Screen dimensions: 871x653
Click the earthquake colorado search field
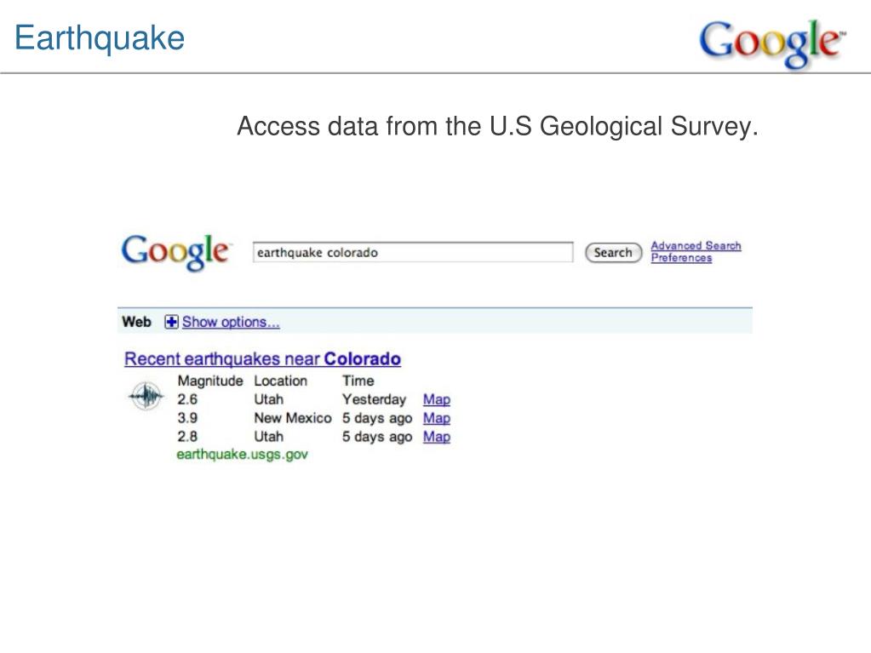click(x=413, y=252)
